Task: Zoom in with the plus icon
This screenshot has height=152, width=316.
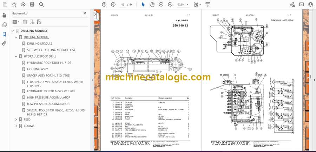Action: coord(170,5)
